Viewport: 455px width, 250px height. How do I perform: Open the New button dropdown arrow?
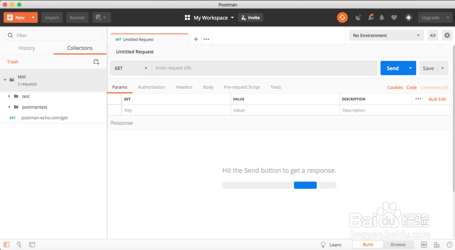pyautogui.click(x=33, y=17)
